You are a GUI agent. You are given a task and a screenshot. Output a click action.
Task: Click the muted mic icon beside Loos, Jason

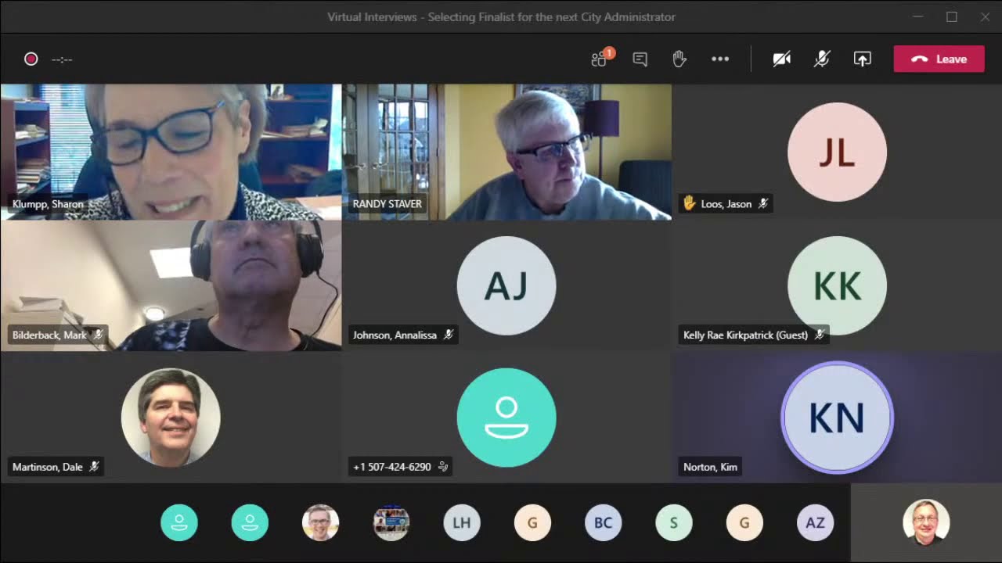pos(762,204)
